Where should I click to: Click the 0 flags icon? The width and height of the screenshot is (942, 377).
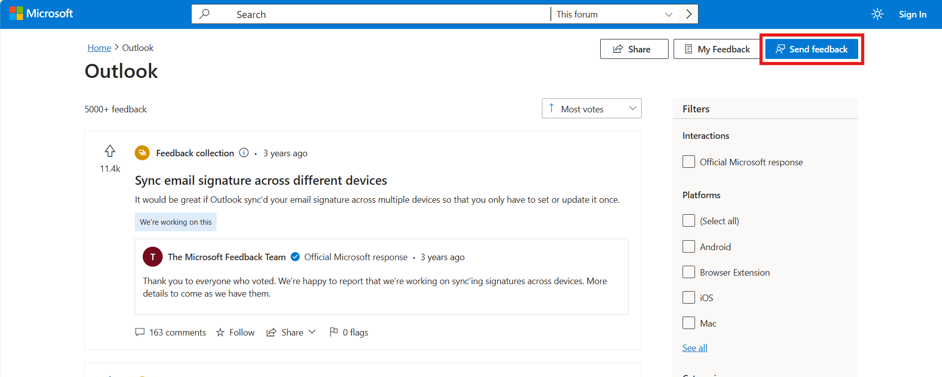click(x=334, y=332)
